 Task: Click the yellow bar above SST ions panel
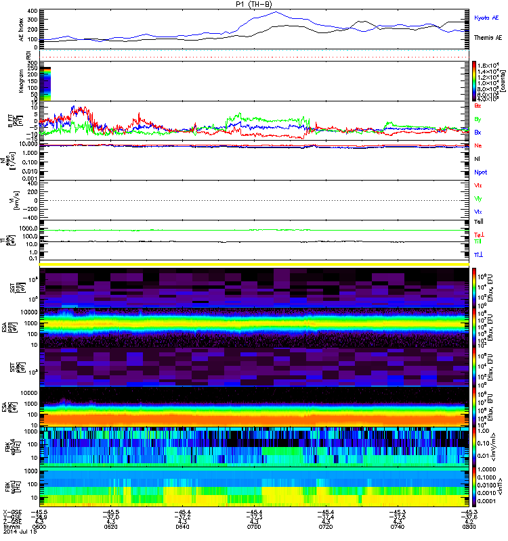point(255,264)
